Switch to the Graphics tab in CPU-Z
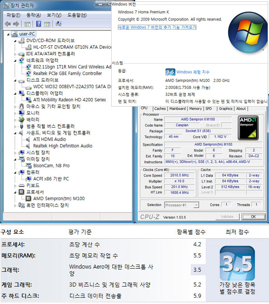 [x=226, y=109]
